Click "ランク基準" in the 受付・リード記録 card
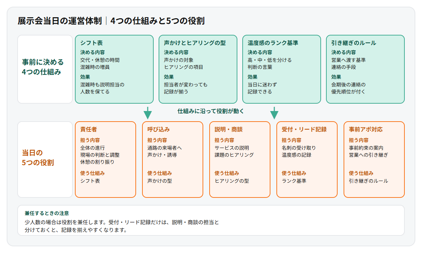 294,181
